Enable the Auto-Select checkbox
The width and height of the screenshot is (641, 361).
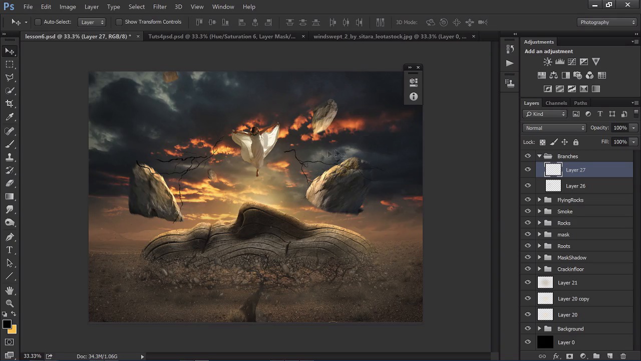coord(38,22)
